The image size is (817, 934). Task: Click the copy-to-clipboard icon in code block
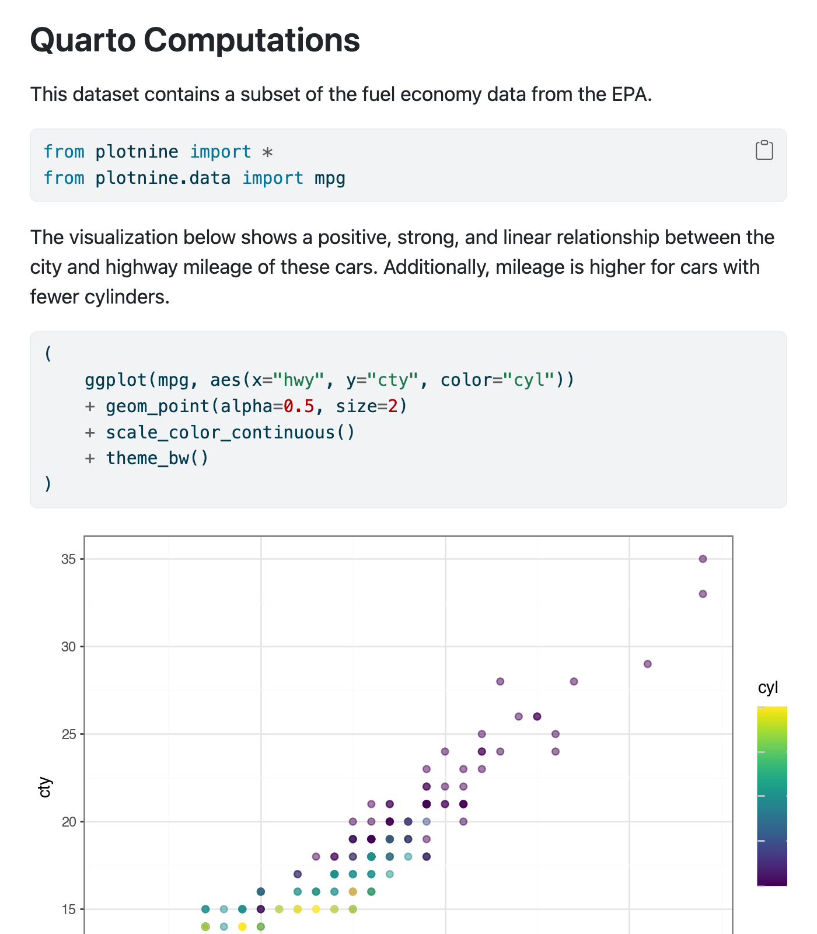(x=764, y=150)
